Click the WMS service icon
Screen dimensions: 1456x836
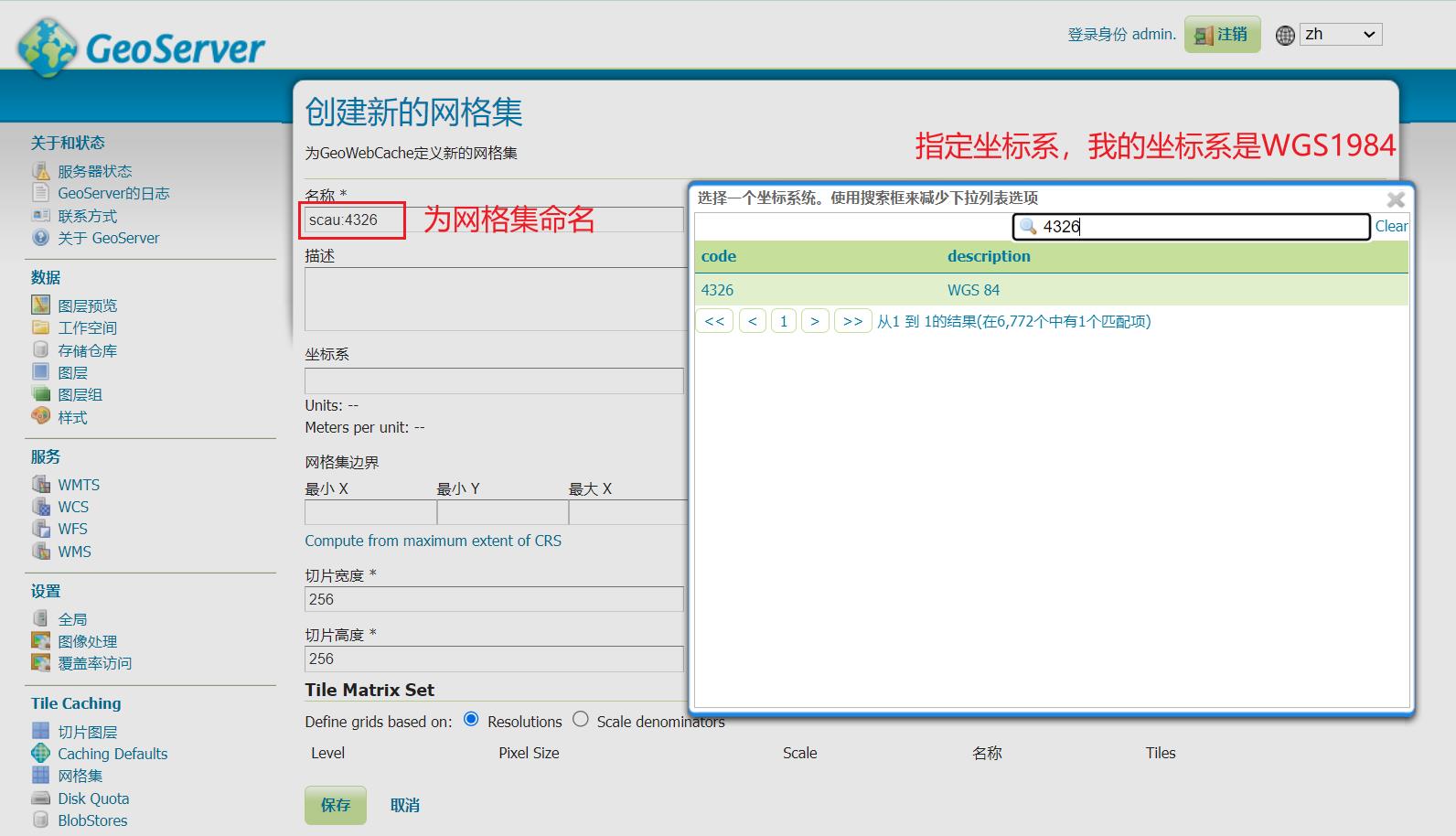[41, 552]
